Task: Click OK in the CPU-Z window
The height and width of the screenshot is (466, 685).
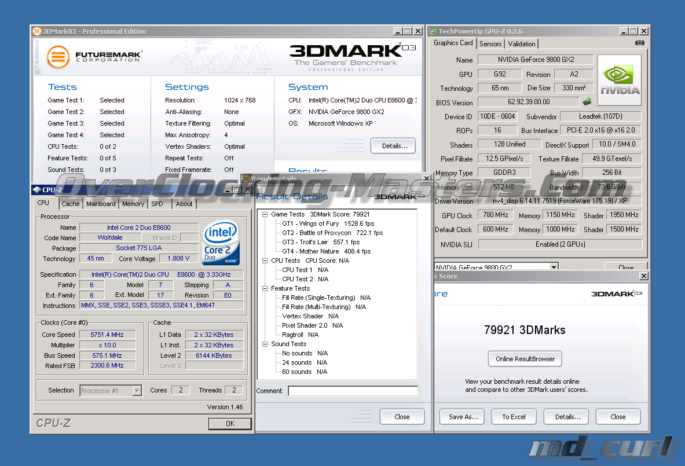Action: point(230,424)
